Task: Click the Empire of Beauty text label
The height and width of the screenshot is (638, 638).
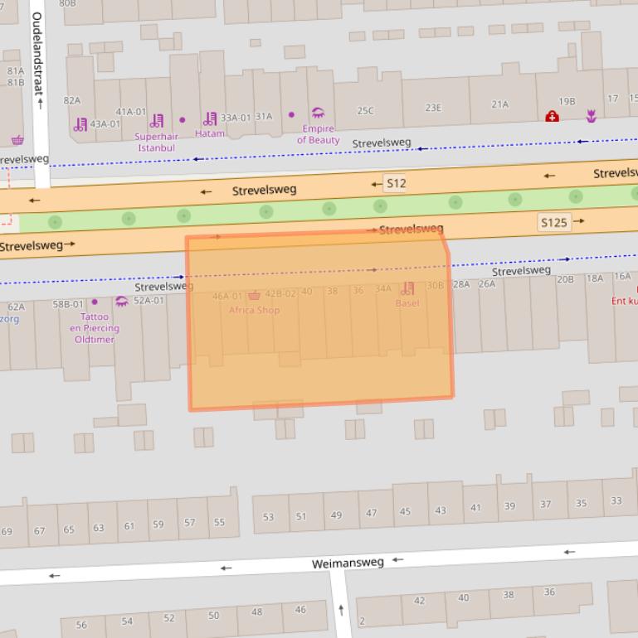Action: [x=318, y=134]
